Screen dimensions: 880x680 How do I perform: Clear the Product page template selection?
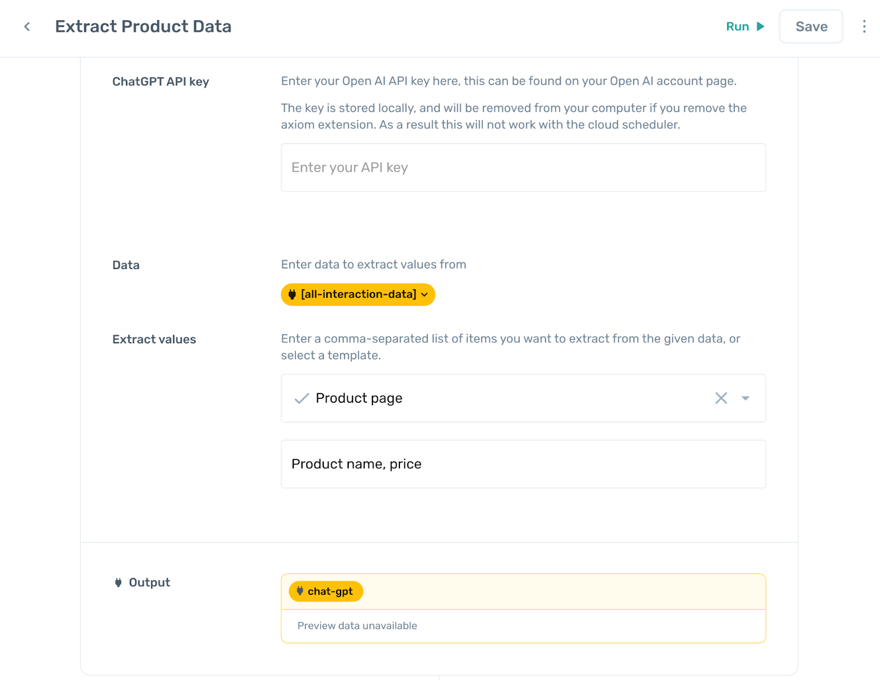coord(721,398)
